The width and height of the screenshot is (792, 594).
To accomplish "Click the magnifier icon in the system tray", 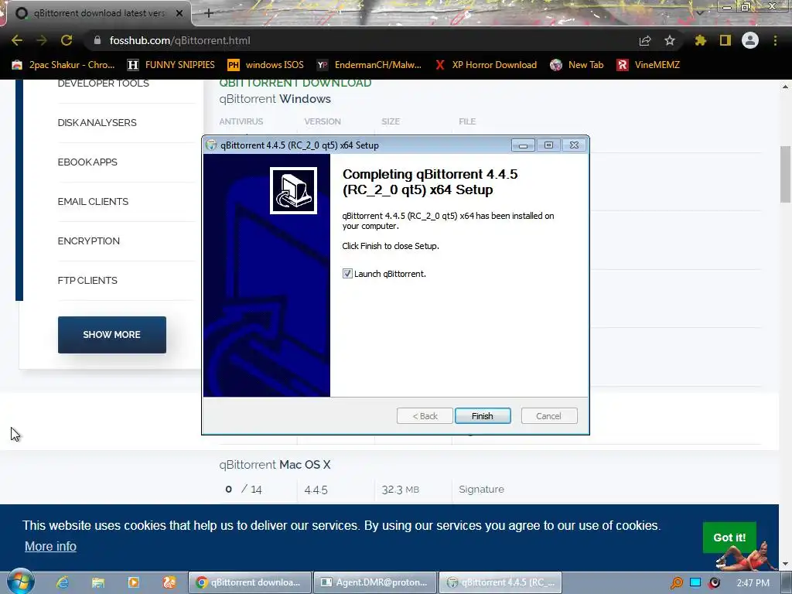I will click(x=676, y=583).
